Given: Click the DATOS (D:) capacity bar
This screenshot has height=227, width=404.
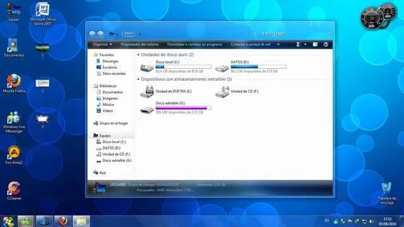Looking at the screenshot, I should pyautogui.click(x=258, y=67).
